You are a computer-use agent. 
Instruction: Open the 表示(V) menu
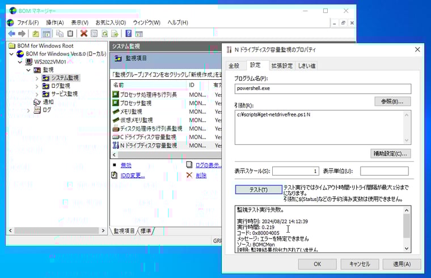point(80,23)
